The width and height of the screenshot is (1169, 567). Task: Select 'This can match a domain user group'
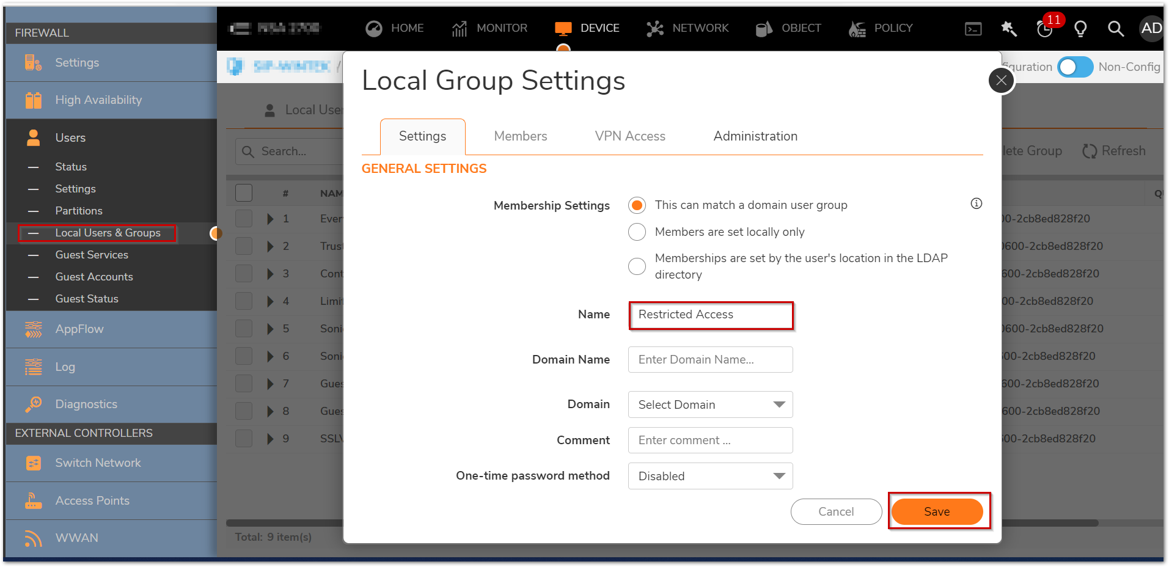(x=637, y=205)
